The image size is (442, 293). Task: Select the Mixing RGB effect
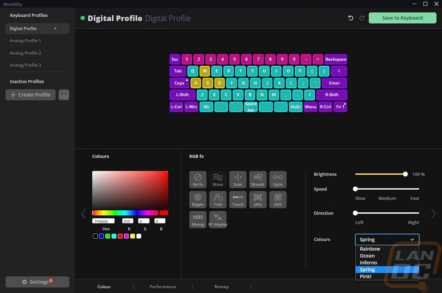(x=198, y=220)
